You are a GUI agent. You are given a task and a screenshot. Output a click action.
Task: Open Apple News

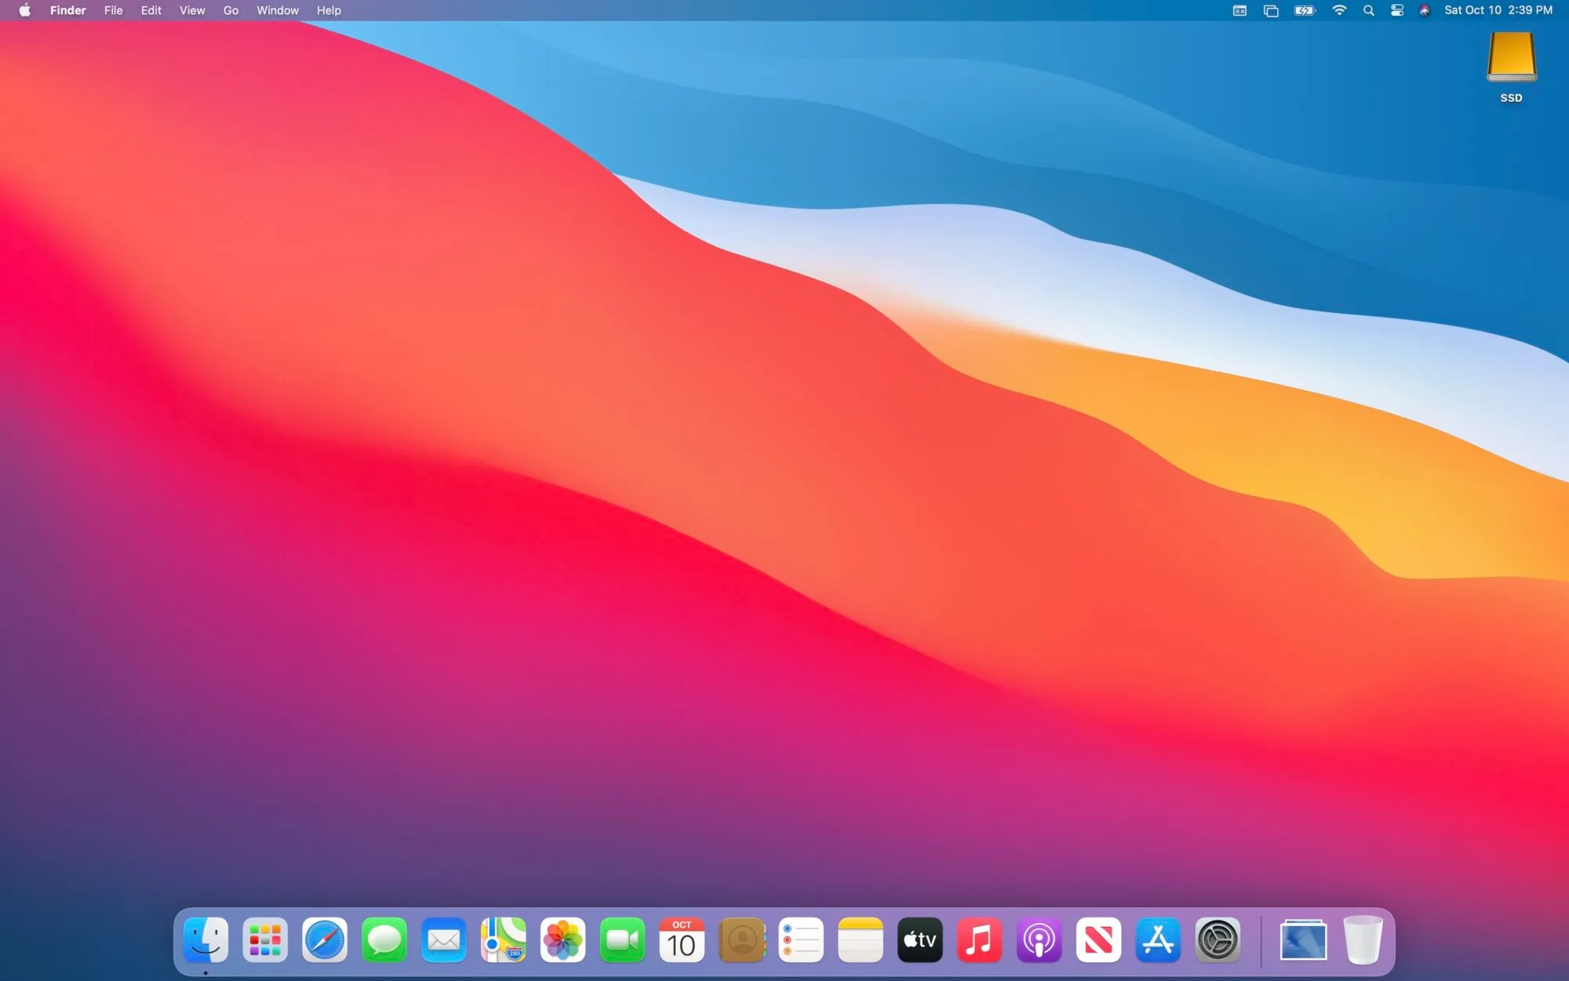1100,939
